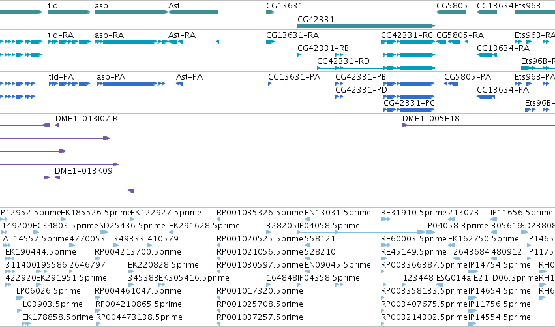
Task: Click the IP04058.3prime EST label
Action: point(457,226)
